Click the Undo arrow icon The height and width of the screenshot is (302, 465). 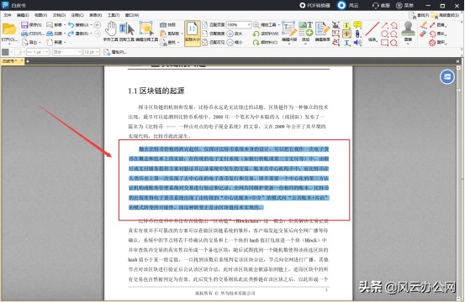71,25
